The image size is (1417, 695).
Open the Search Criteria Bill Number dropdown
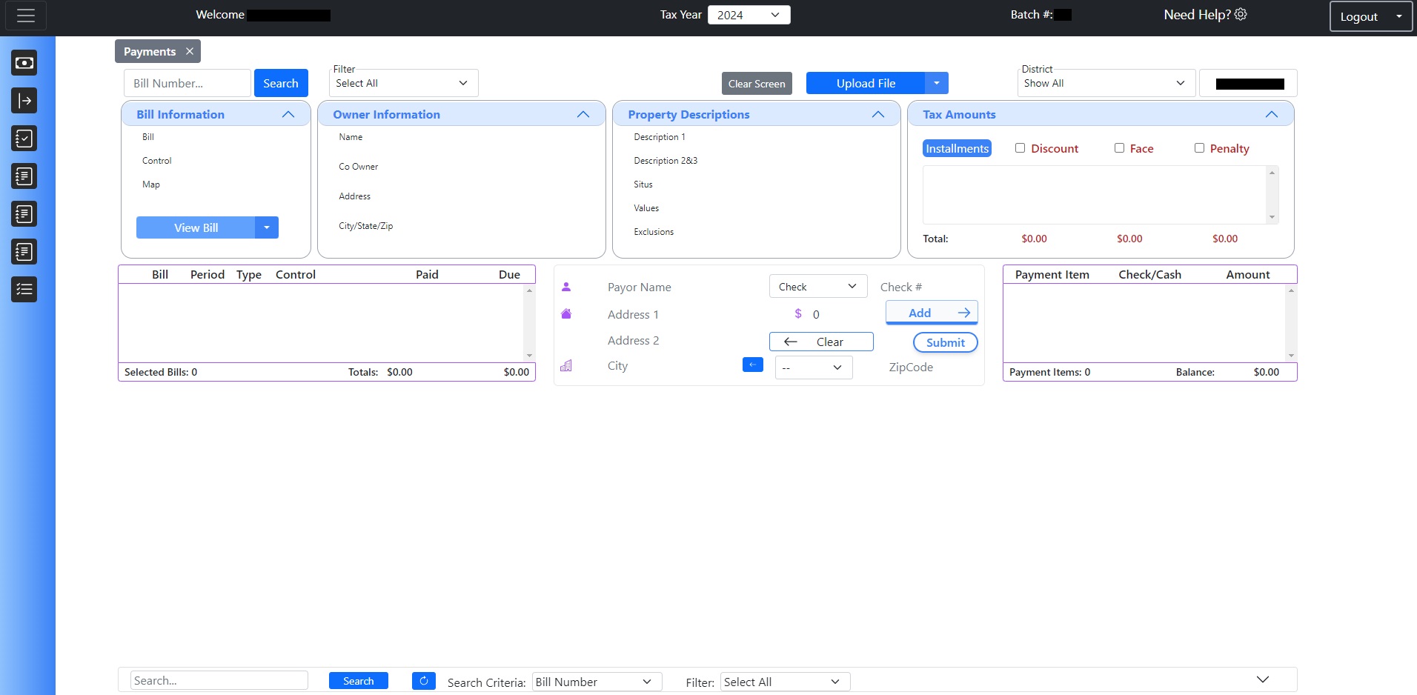click(597, 682)
